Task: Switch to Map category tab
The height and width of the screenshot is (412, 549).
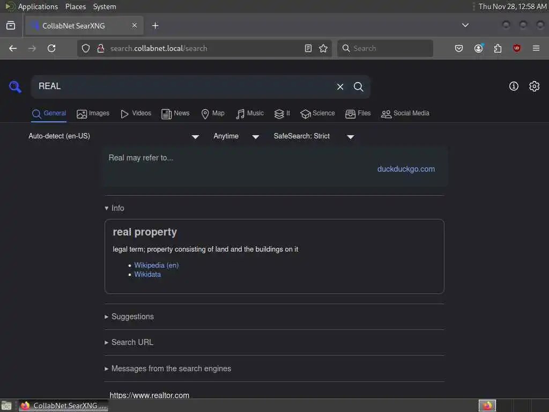Action: [212, 114]
